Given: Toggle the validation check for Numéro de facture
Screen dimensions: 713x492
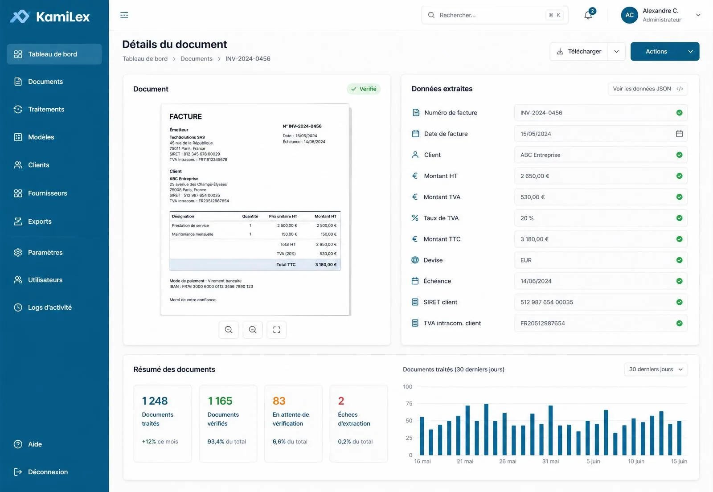Looking at the screenshot, I should click(679, 113).
